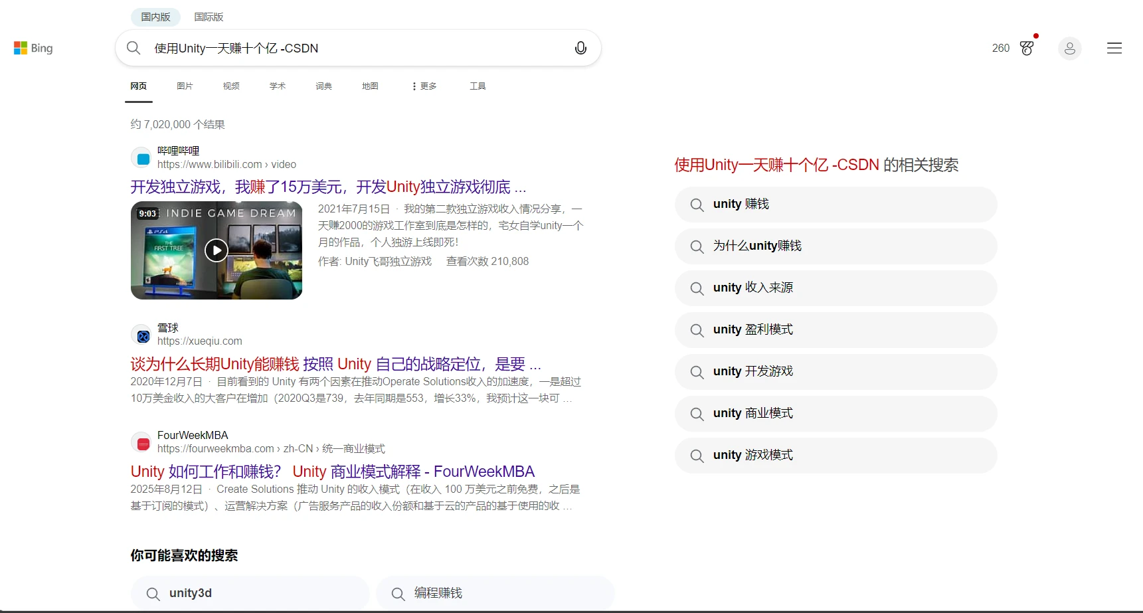Expand the 更多 menu
1143x613 pixels.
(x=424, y=86)
